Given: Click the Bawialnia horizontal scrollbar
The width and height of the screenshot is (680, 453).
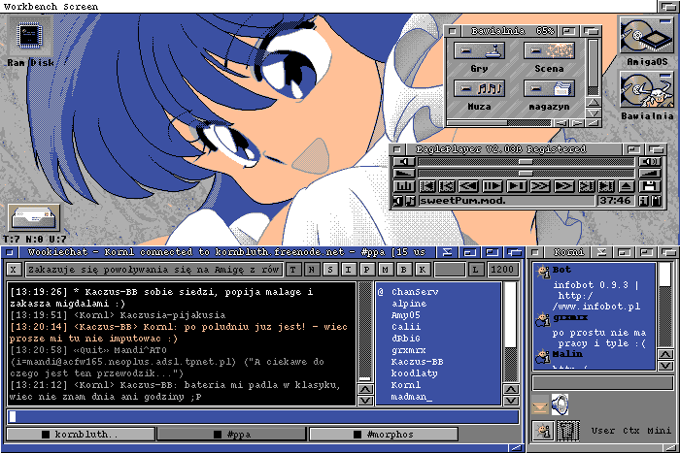Looking at the screenshot, I should tap(499, 123).
